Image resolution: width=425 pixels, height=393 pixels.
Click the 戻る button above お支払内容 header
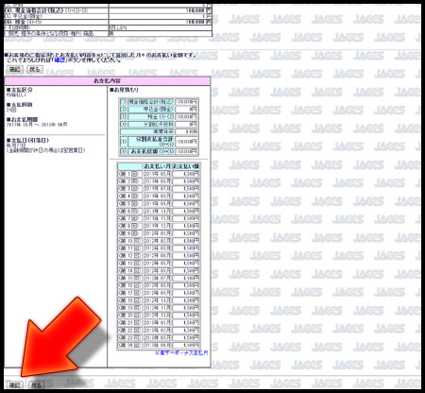(x=35, y=69)
